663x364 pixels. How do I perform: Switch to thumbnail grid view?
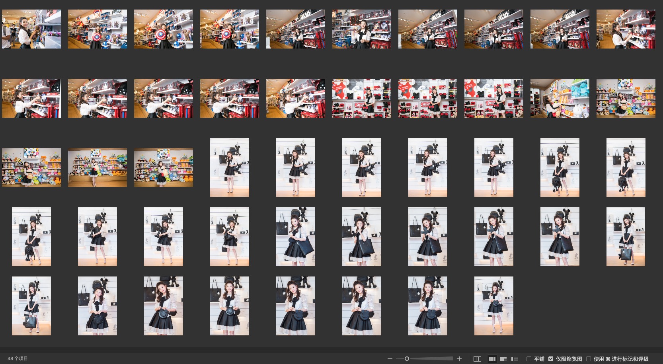coord(492,359)
